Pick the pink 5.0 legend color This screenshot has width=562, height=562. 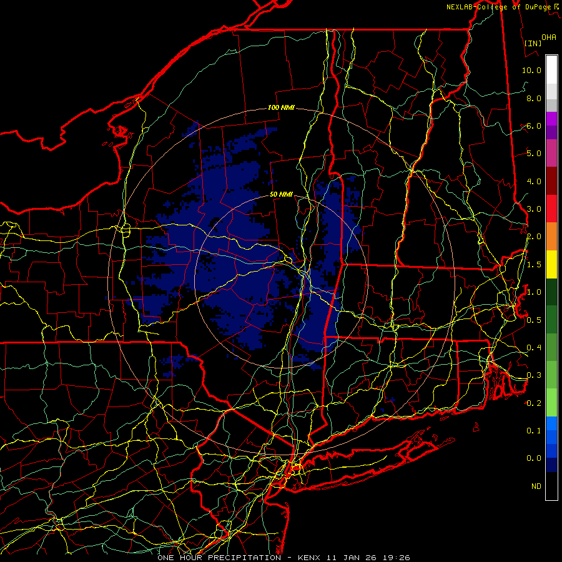pyautogui.click(x=551, y=153)
